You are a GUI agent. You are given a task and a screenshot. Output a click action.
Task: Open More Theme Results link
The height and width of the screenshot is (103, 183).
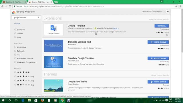[160, 75]
